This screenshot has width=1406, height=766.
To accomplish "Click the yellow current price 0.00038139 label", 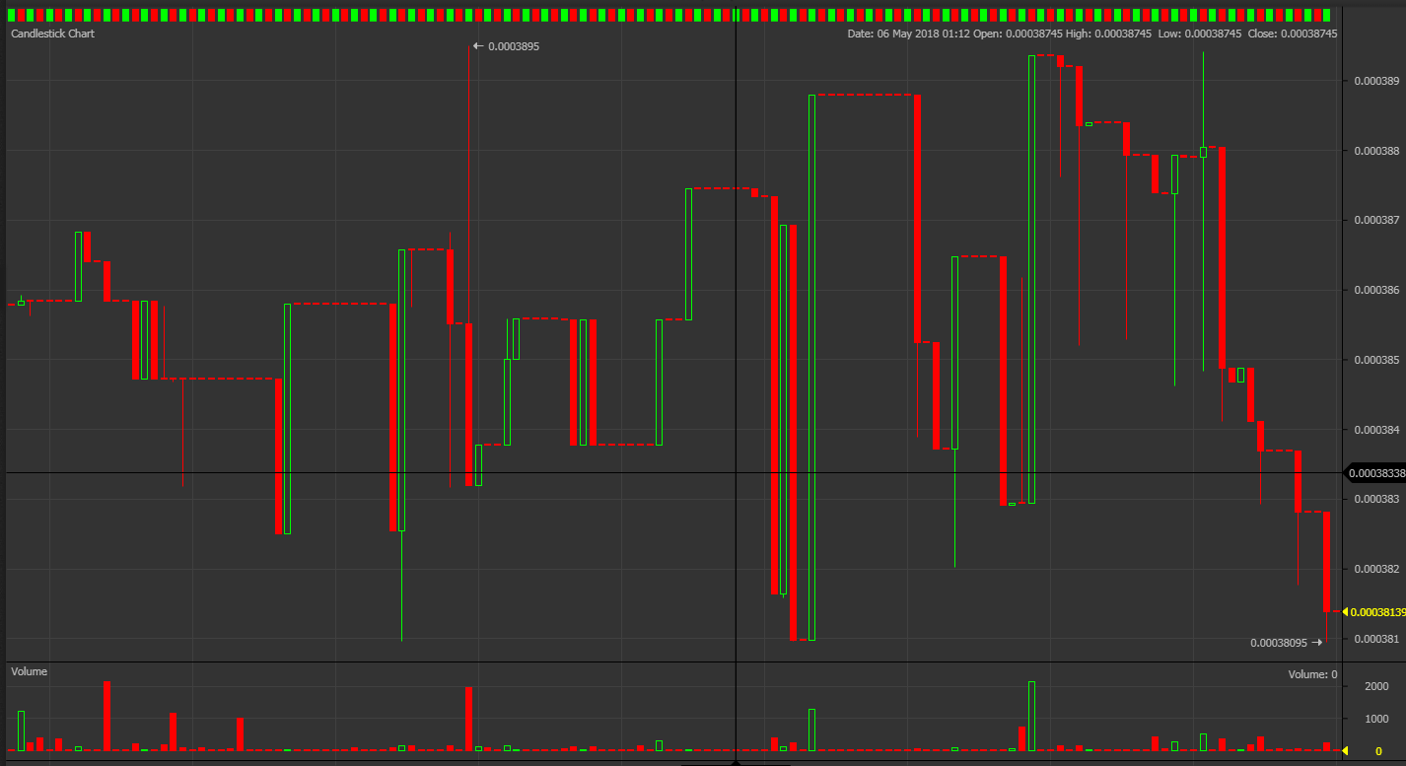I will click(x=1376, y=612).
